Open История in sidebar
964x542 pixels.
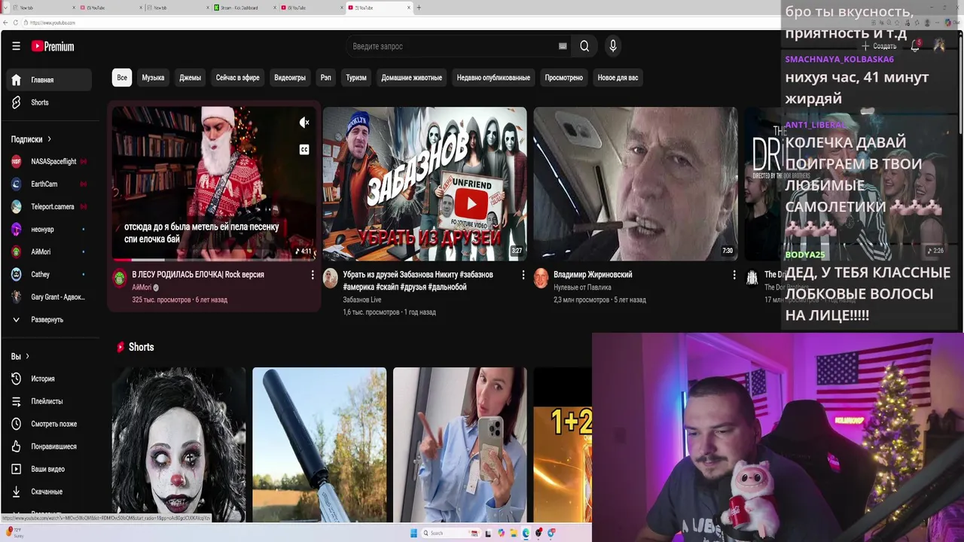tap(50, 379)
